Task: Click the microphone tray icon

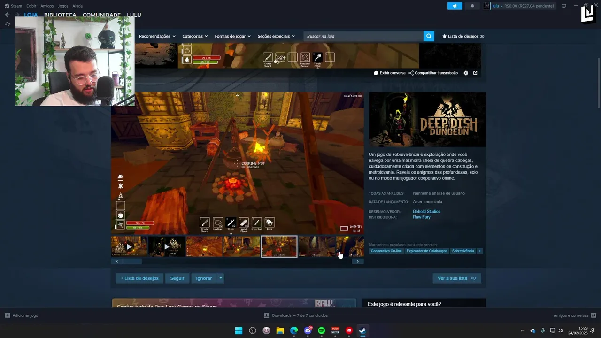Action: (x=543, y=330)
